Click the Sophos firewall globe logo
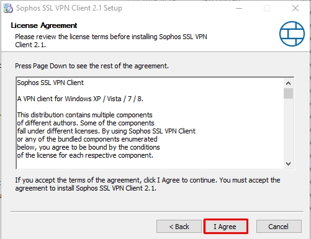Image resolution: width=311 pixels, height=239 pixels. 292,34
